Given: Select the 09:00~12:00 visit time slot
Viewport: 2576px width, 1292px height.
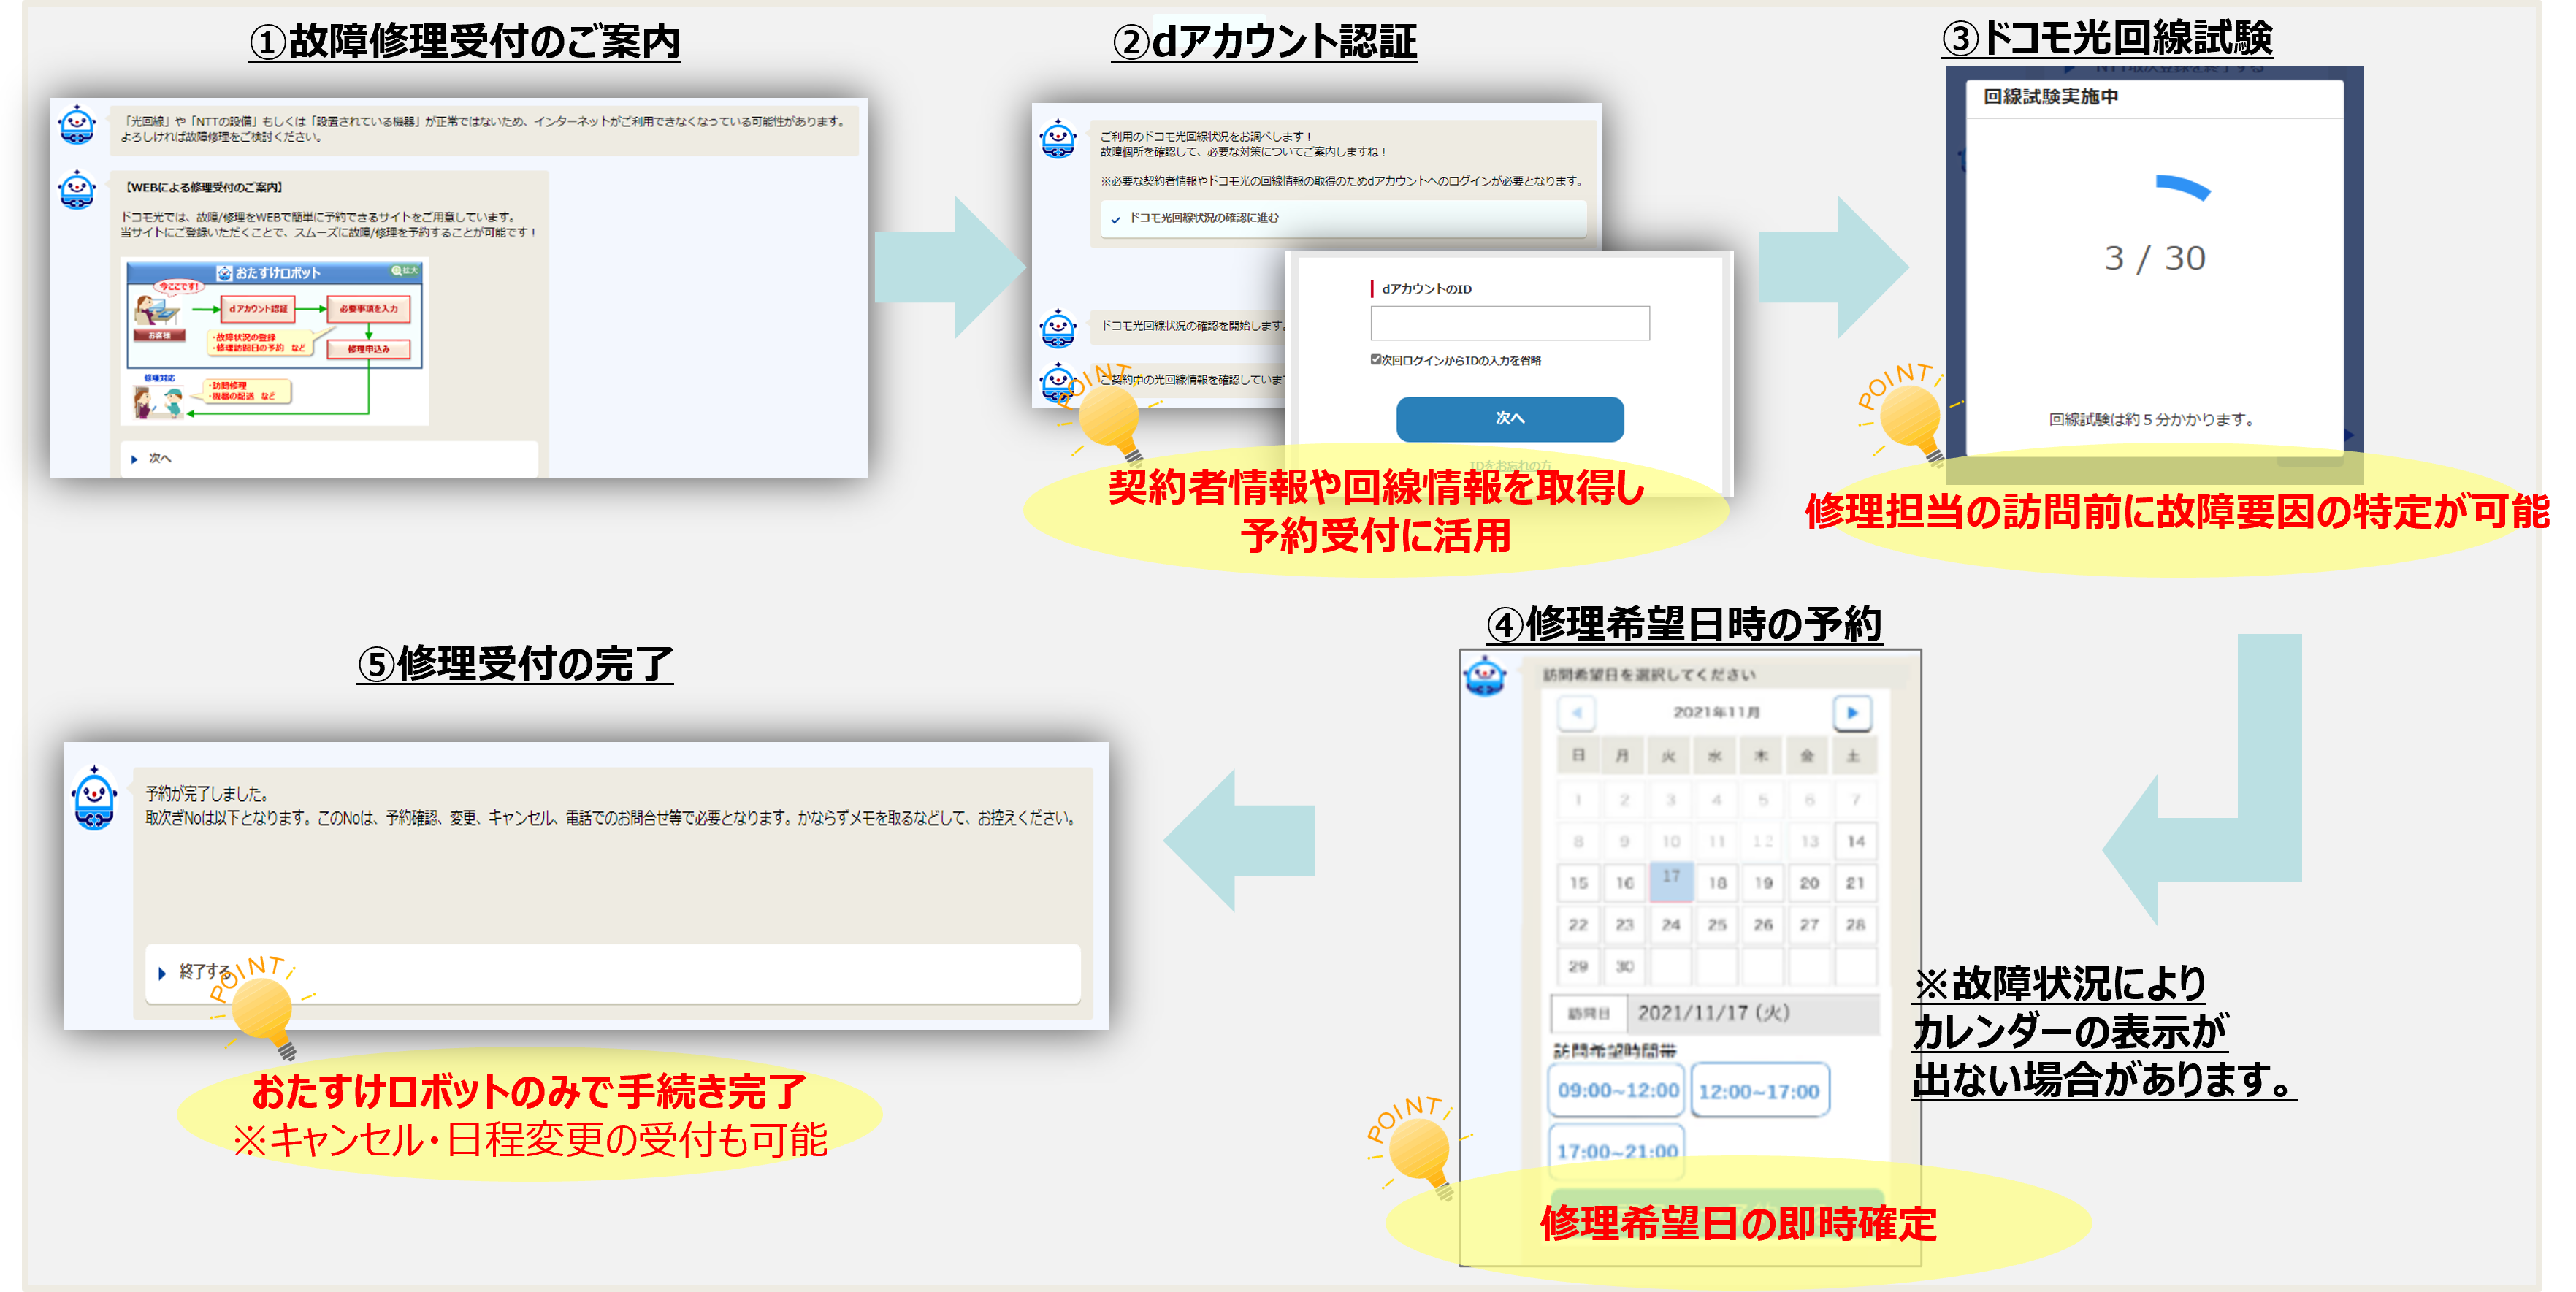Looking at the screenshot, I should 1617,1090.
